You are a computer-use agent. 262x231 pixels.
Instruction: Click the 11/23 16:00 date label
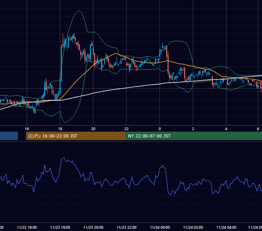27,227
